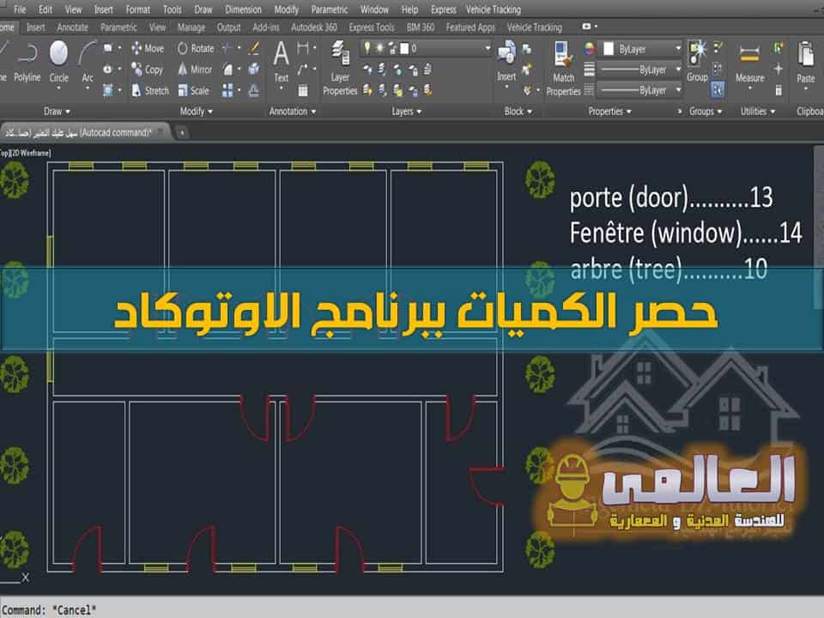Select the Leader annotation tool
Screen dimensions: 824x618
(x=303, y=70)
